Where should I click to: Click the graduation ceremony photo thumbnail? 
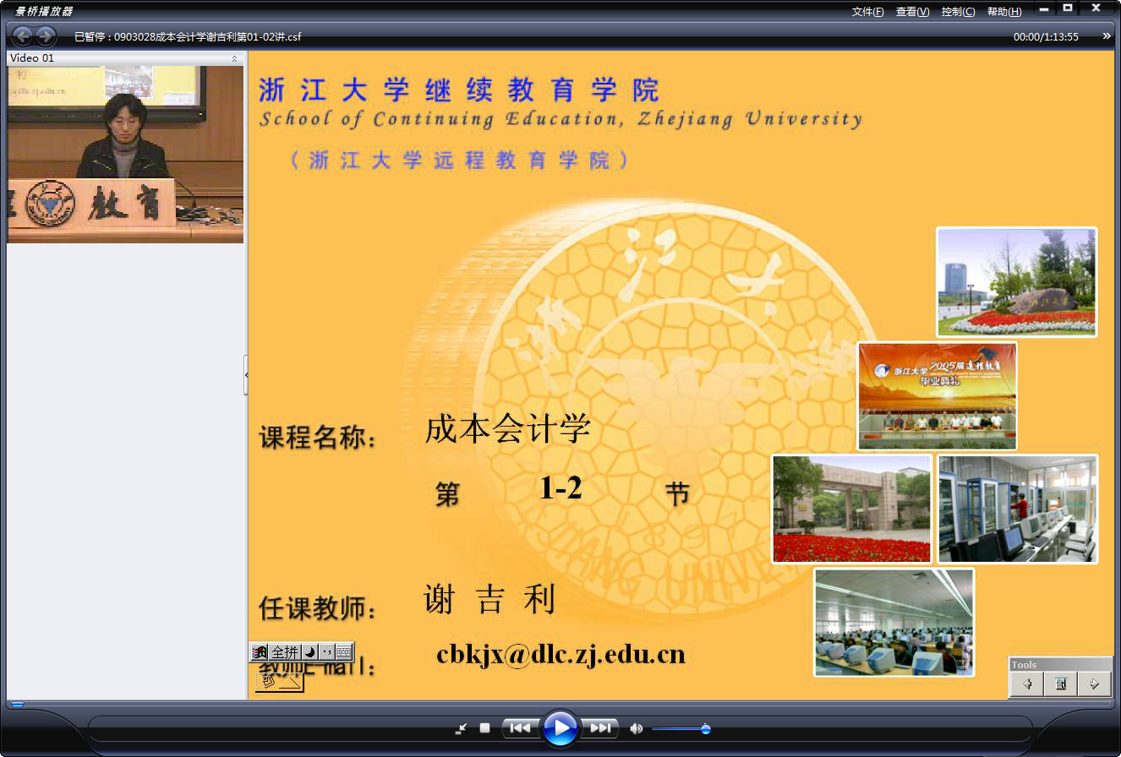pyautogui.click(x=938, y=395)
